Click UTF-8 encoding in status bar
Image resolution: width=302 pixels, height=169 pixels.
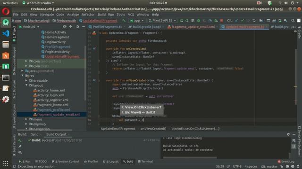coord(237,167)
